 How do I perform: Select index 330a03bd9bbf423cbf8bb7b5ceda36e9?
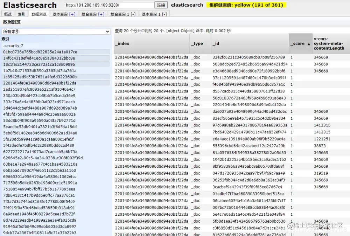pos(56,96)
